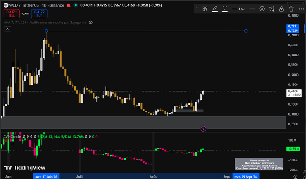
Task: Toggle the lock on the drawing
Action: tap(282, 9)
